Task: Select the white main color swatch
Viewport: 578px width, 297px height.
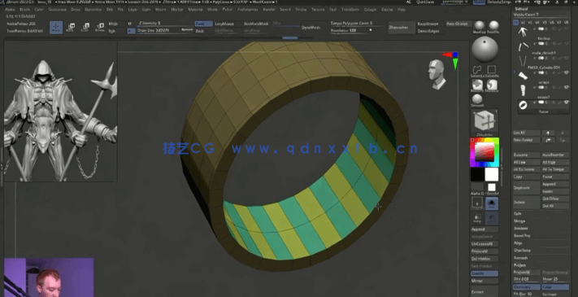Action: (x=491, y=174)
